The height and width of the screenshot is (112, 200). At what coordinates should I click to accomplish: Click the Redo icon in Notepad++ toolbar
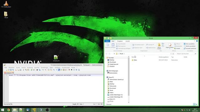(34, 70)
